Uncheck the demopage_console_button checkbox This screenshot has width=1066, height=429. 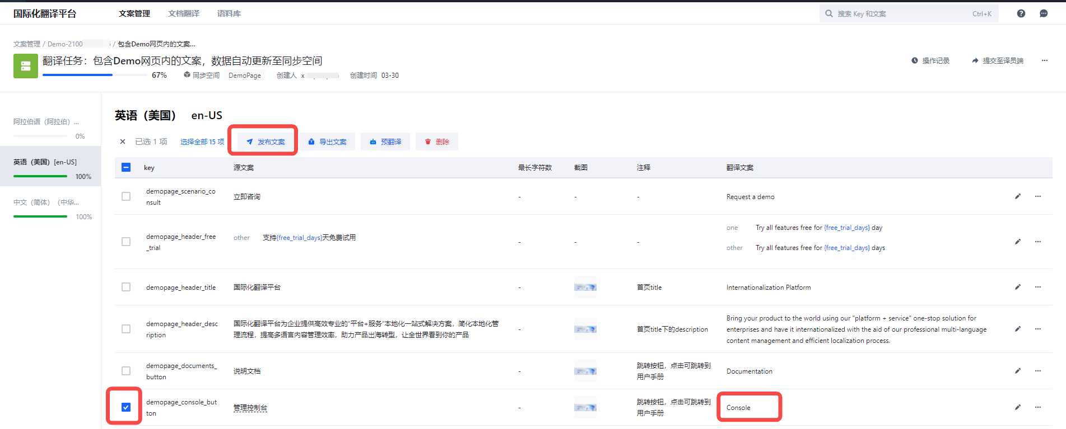[x=126, y=407]
